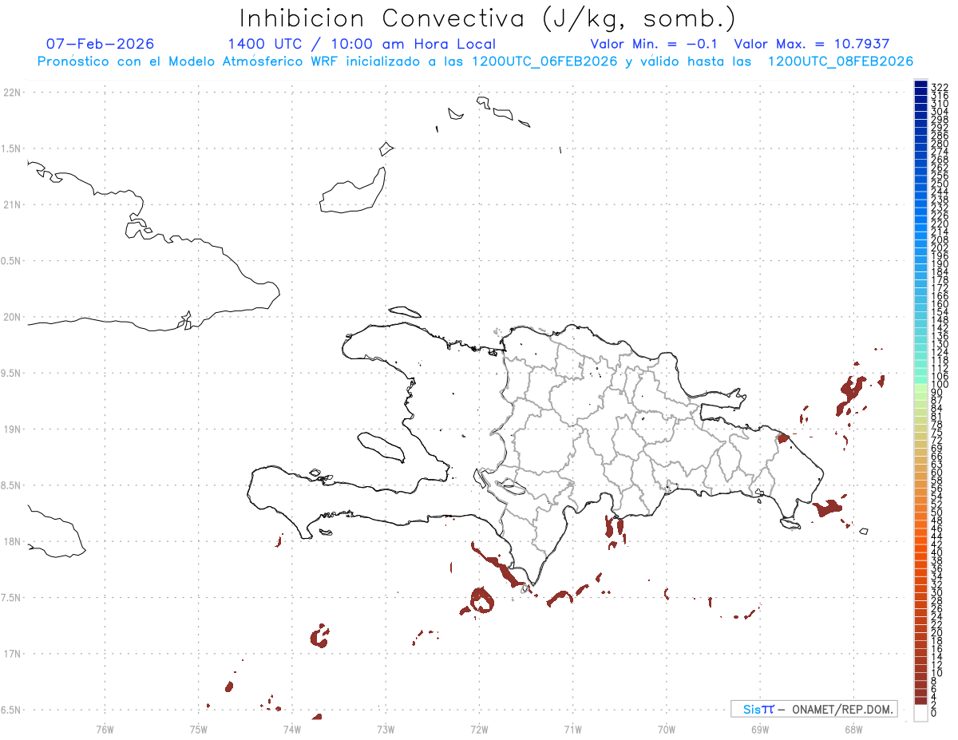Click the time "1400 UTC / 10:00 am Hora Local"
Screen dimensions: 958x740
(x=362, y=44)
